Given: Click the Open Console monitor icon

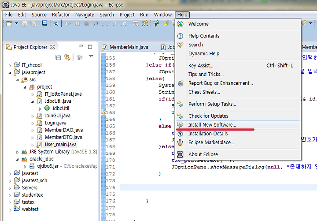Looking at the screenshot, I should point(44,23).
